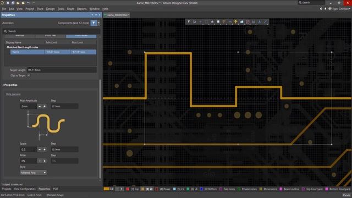Open the Style dropdown showing Mitered Arcs
Screen dimensions: 352x198
(33, 173)
